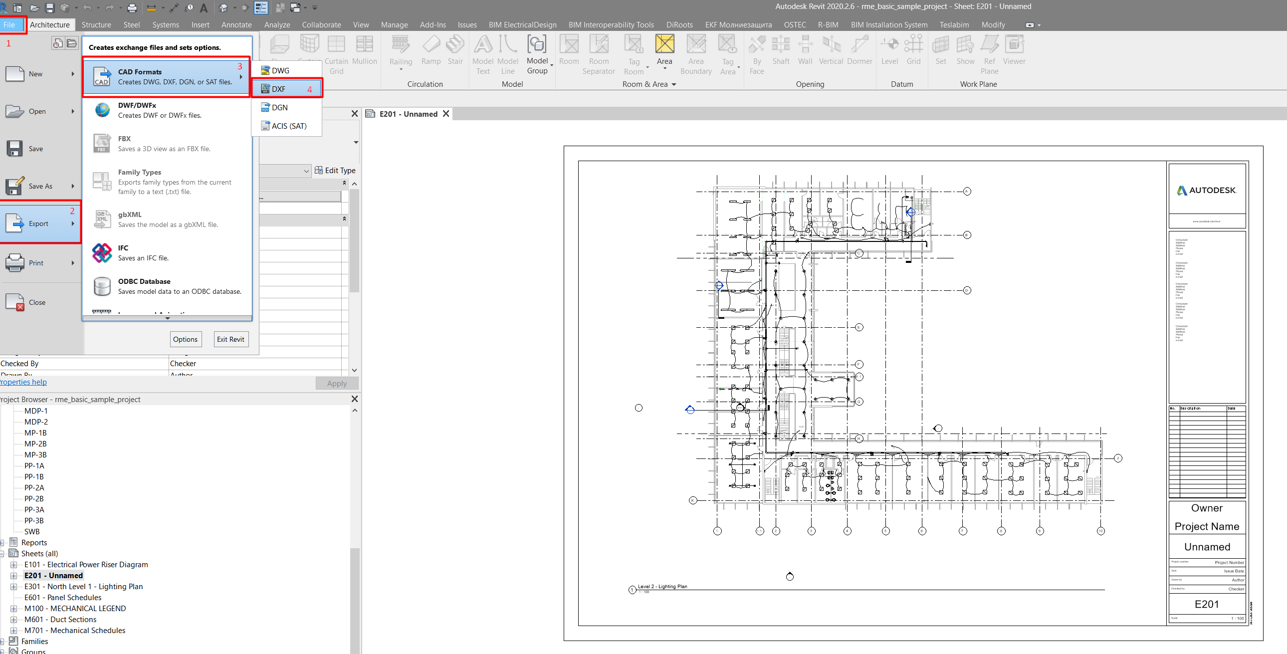Choose ACIS (SAT) export format
Viewport: 1287px width, 654px height.
[287, 126]
